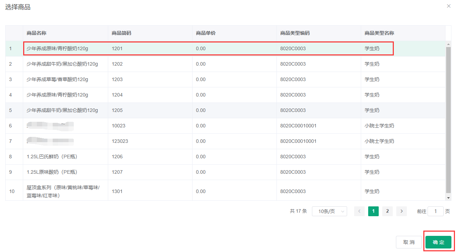Pick the 1.25L巴氏鲜奶 (PE瓶) row

(52, 157)
